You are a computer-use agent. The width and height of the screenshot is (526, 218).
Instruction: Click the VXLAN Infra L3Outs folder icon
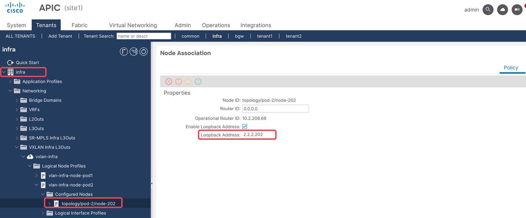pos(24,147)
